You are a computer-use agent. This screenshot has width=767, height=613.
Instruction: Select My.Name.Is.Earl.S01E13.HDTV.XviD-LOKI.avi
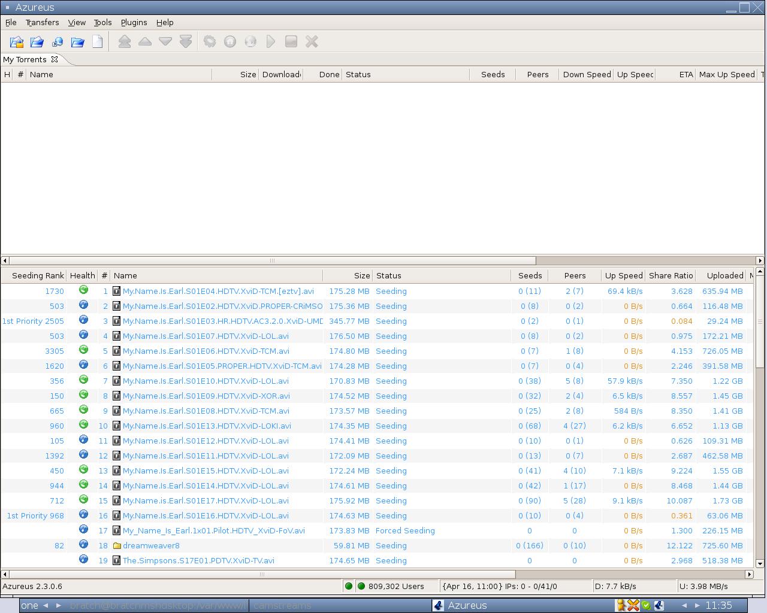207,426
